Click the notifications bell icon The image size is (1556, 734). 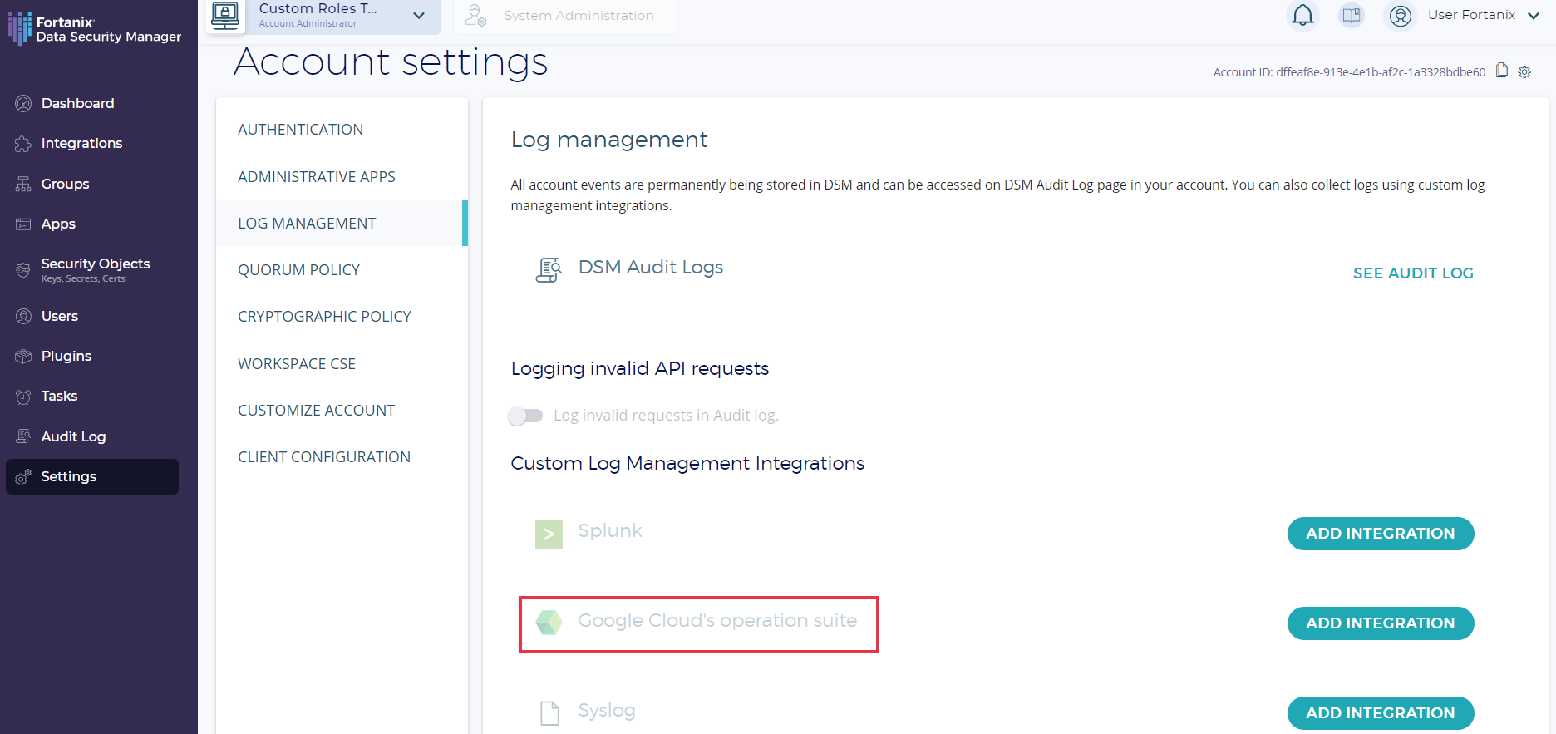[1302, 16]
